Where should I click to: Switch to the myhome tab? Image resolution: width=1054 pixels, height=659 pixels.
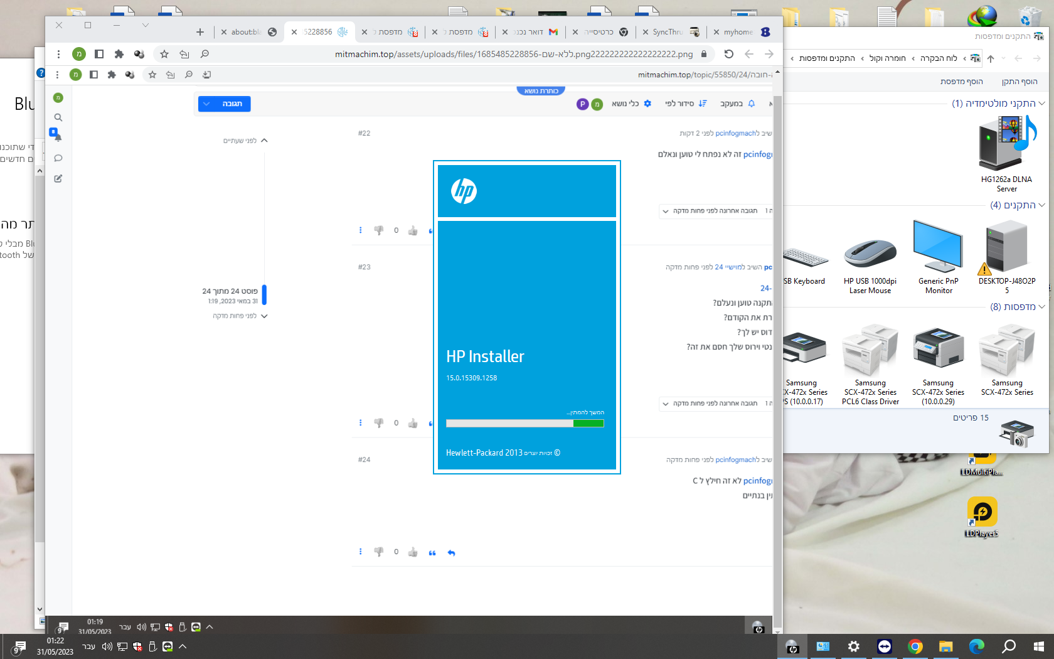point(742,32)
